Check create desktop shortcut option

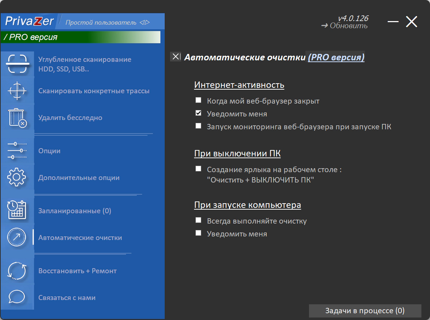click(198, 169)
